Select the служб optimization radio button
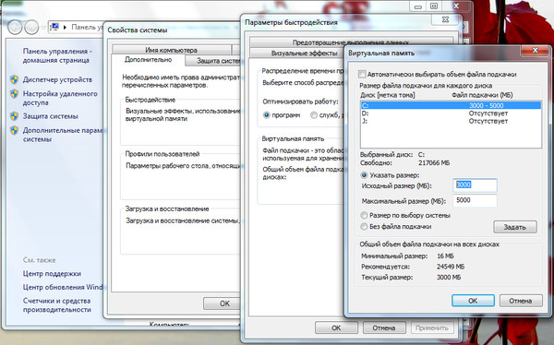 313,115
